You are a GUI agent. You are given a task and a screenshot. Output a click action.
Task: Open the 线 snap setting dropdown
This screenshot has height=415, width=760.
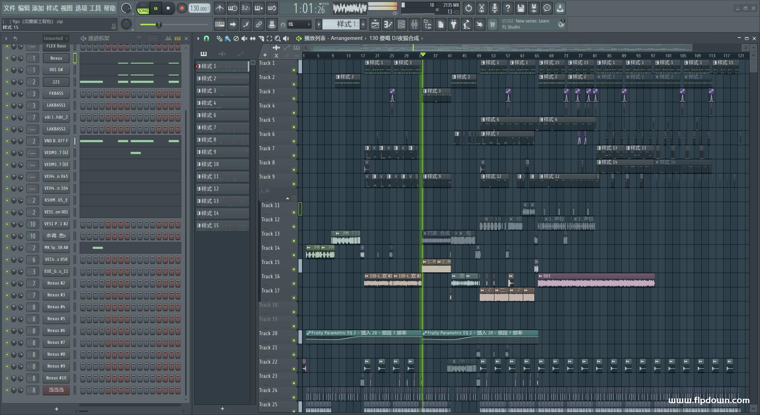(x=299, y=25)
